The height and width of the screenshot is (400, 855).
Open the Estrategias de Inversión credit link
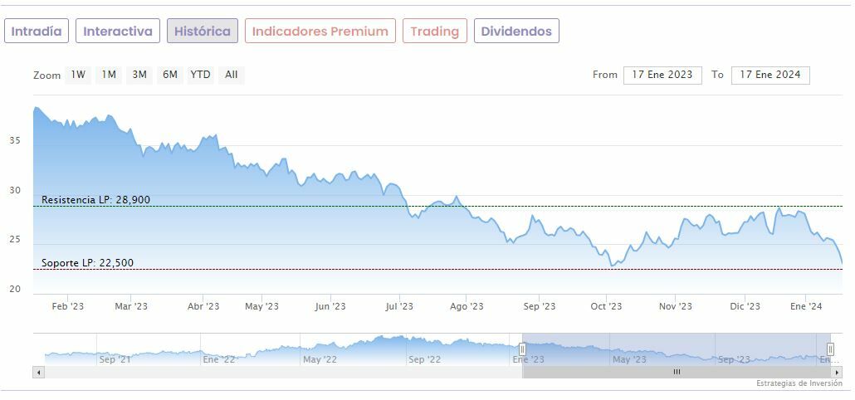coord(799,383)
